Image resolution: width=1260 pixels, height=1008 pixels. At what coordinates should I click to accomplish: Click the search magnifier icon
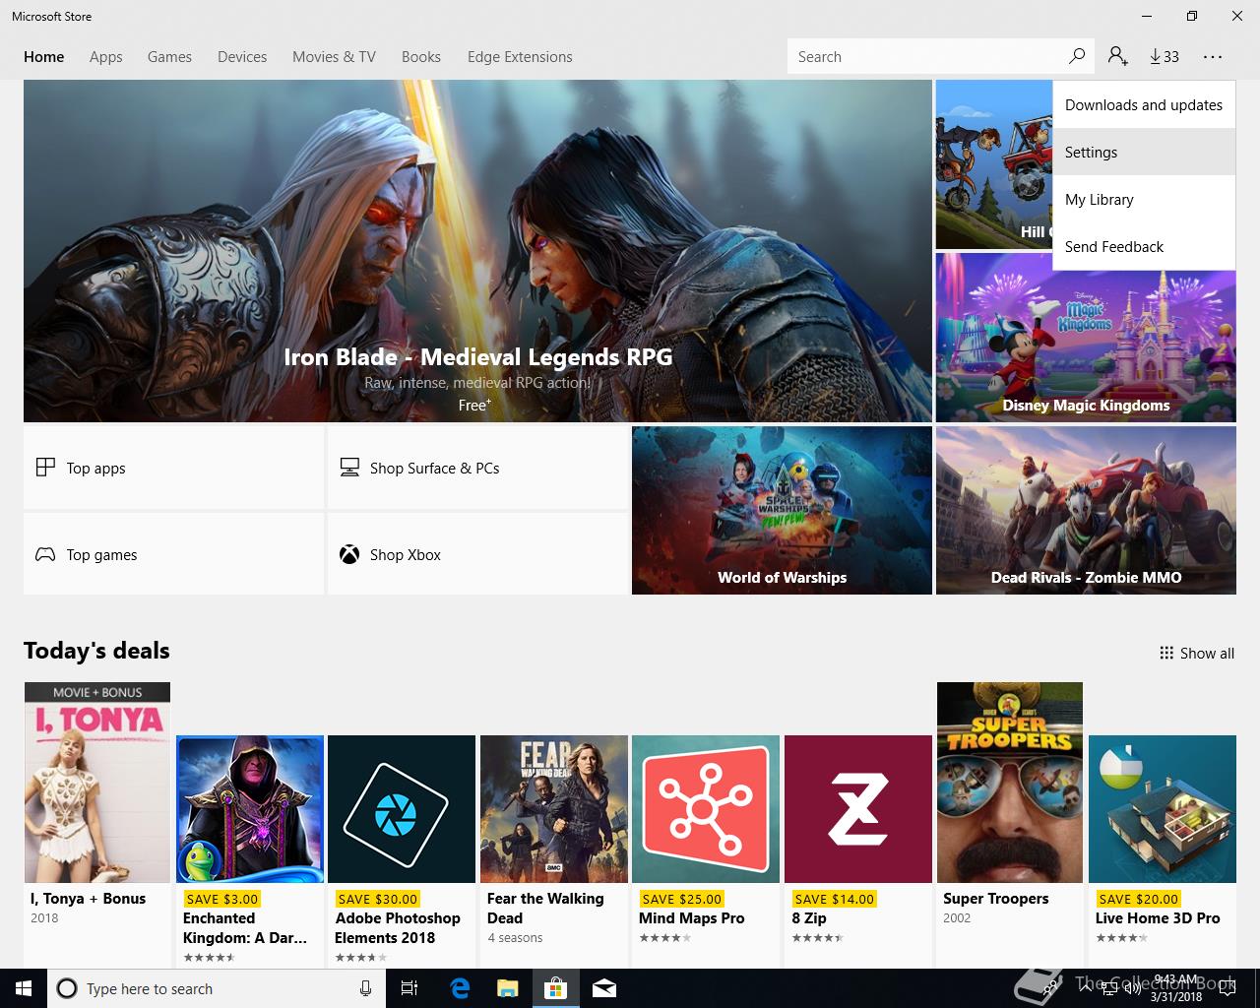(x=1077, y=56)
